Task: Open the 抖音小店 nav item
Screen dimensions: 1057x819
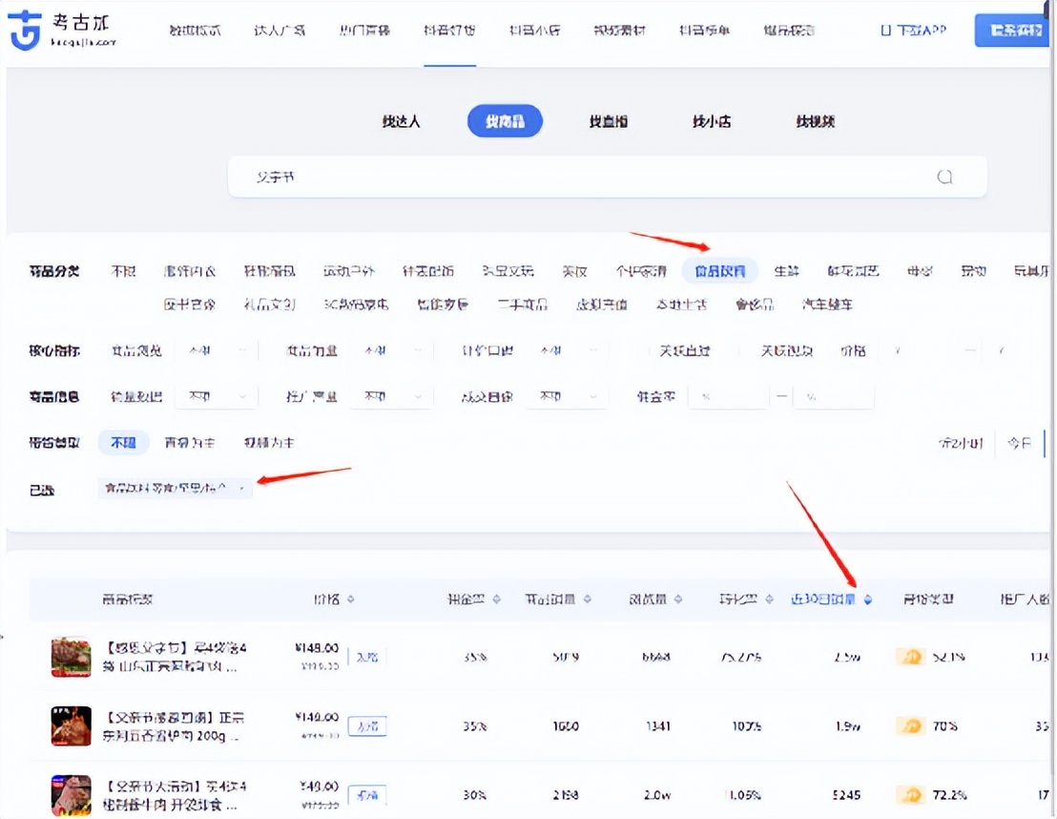Action: tap(534, 31)
